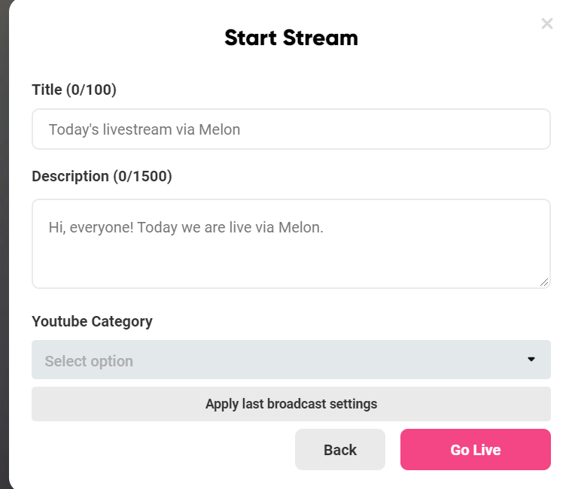Focus the Description text area

point(291,256)
